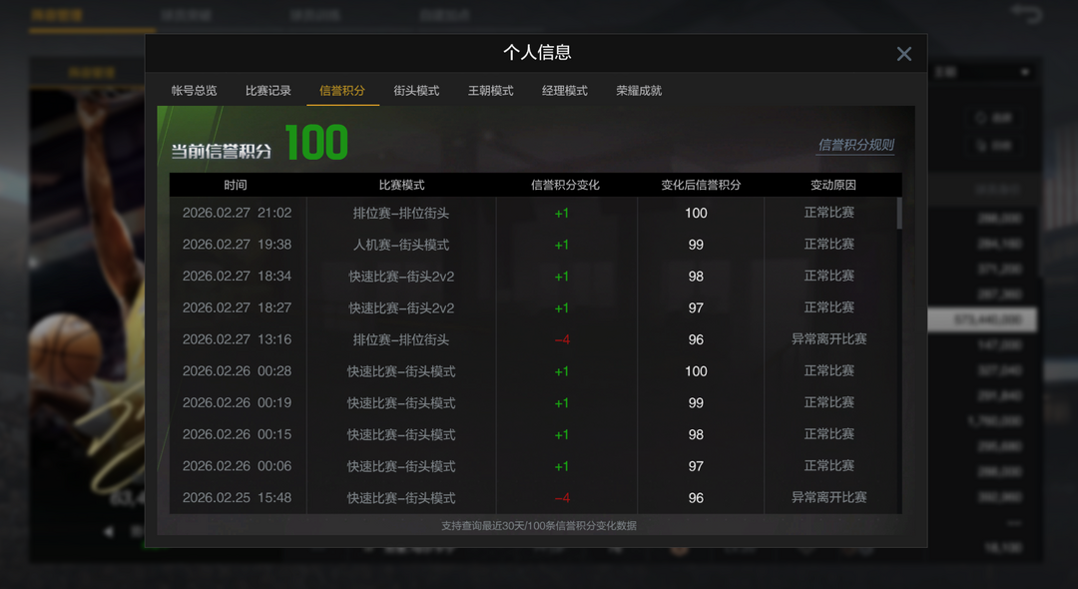
Task: Open the dropdown arrow in the background panel
Action: click(1025, 72)
